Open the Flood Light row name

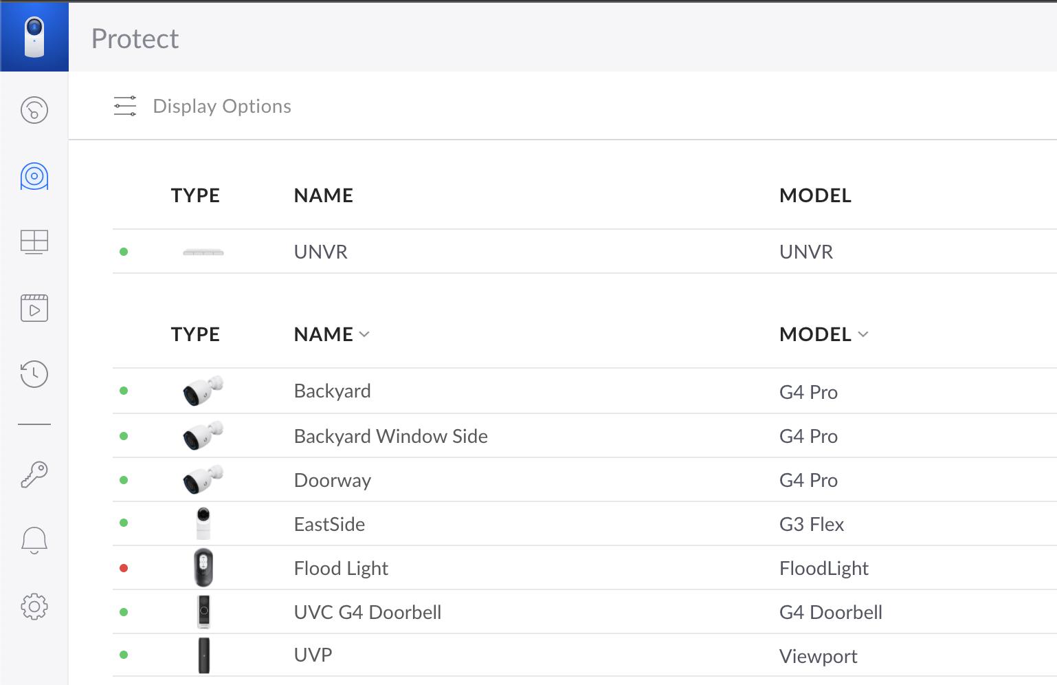(341, 568)
